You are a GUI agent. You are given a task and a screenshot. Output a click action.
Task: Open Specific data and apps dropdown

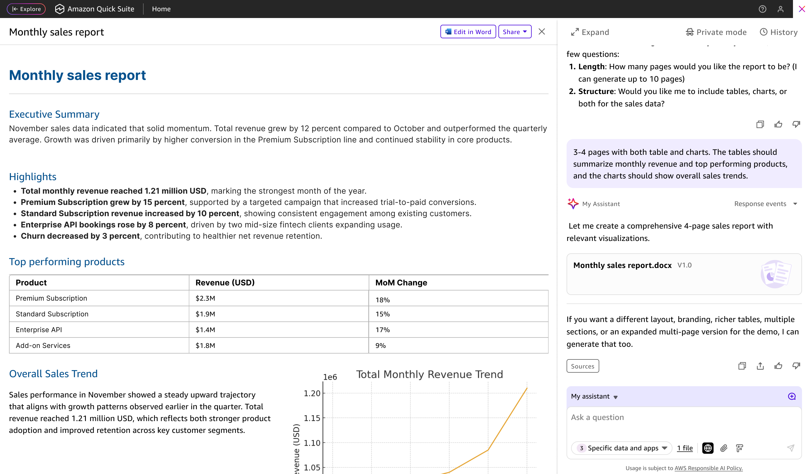pyautogui.click(x=621, y=448)
